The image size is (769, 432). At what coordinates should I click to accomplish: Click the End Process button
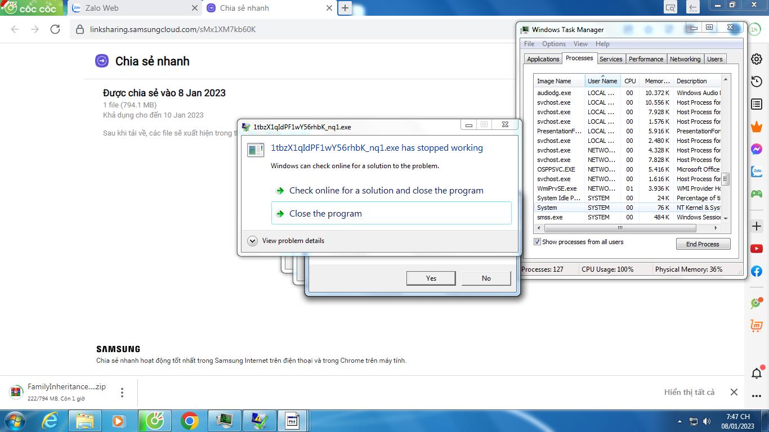coord(703,244)
